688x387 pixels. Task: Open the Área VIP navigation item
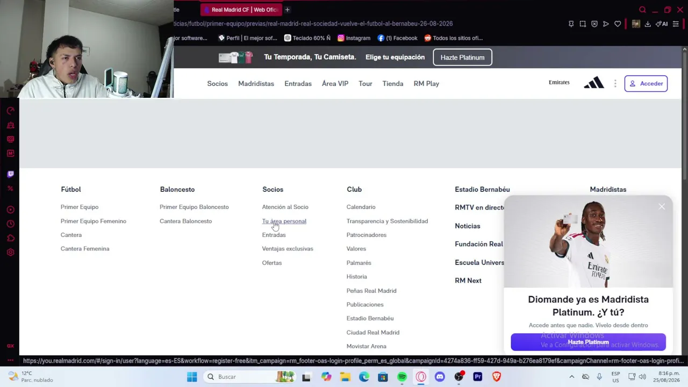335,83
